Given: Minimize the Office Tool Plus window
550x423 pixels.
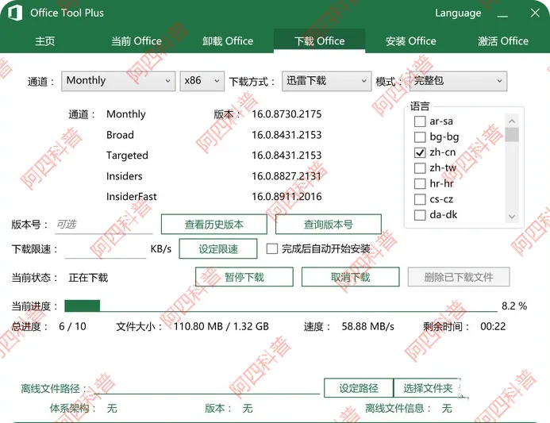Looking at the screenshot, I should click(x=502, y=15).
